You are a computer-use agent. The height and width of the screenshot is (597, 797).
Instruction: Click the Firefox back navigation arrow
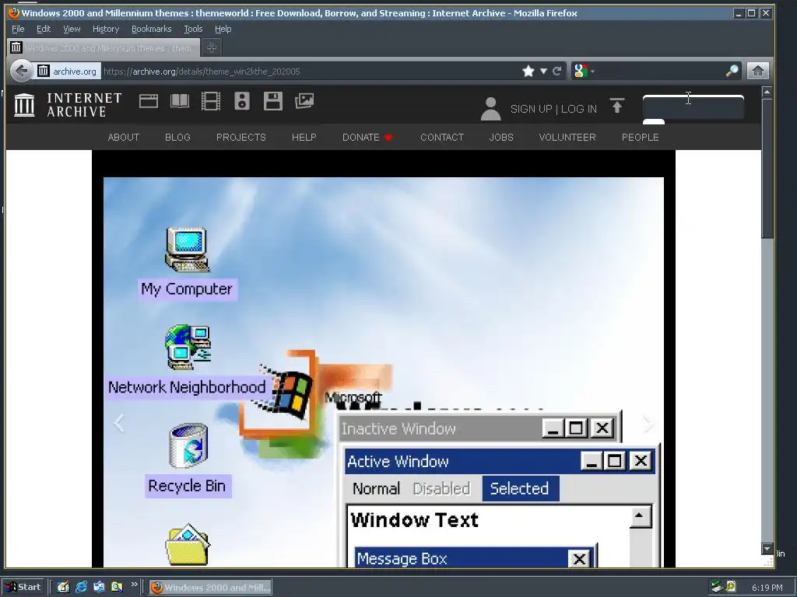pyautogui.click(x=21, y=71)
